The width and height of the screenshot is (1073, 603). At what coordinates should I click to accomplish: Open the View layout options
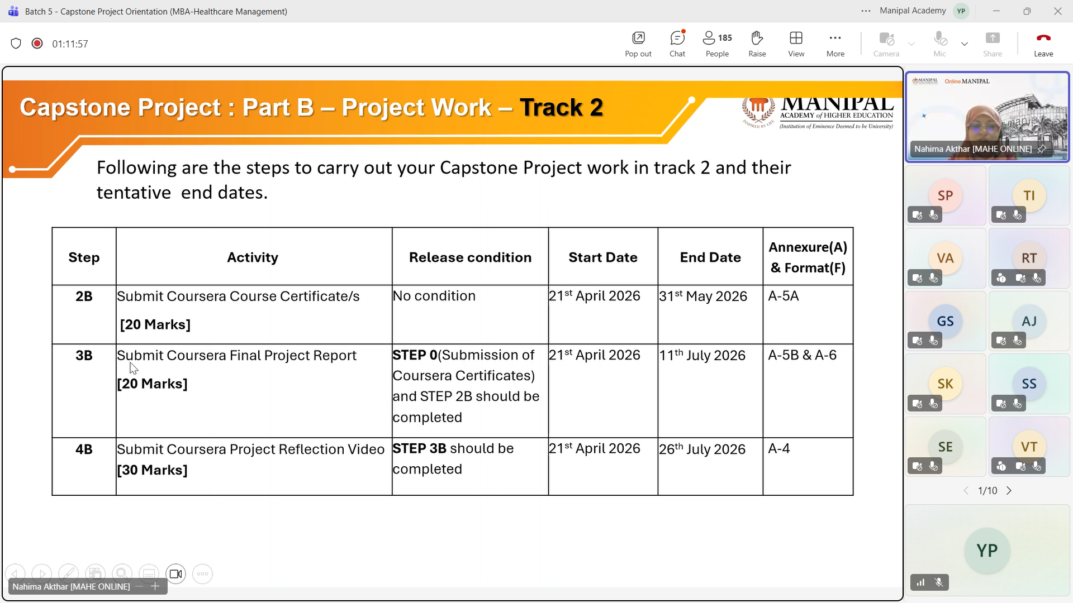click(x=796, y=44)
